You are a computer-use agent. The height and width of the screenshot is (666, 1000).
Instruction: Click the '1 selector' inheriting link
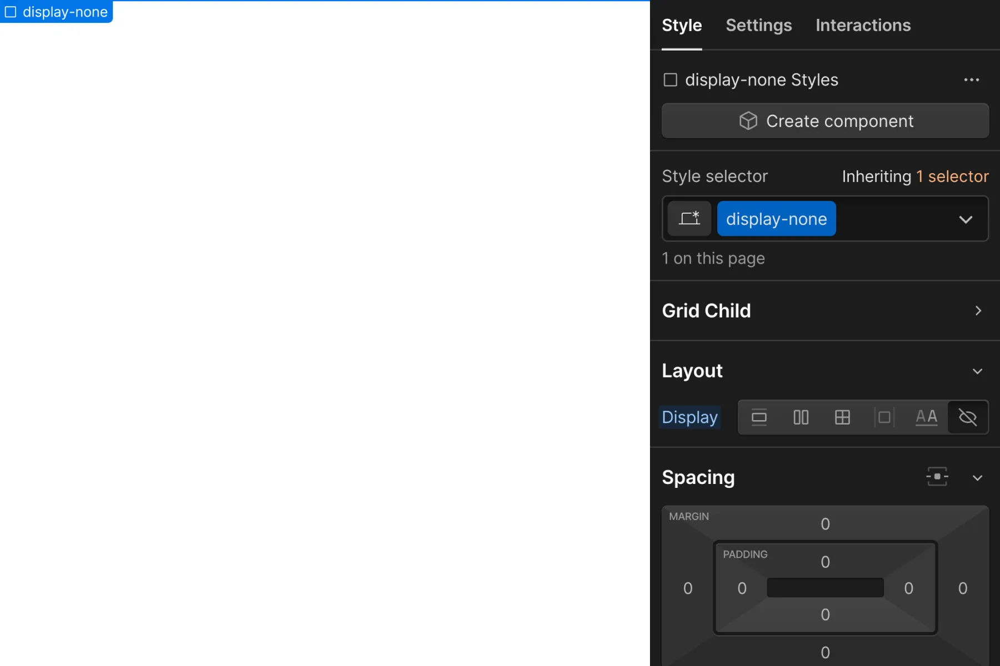(x=952, y=176)
